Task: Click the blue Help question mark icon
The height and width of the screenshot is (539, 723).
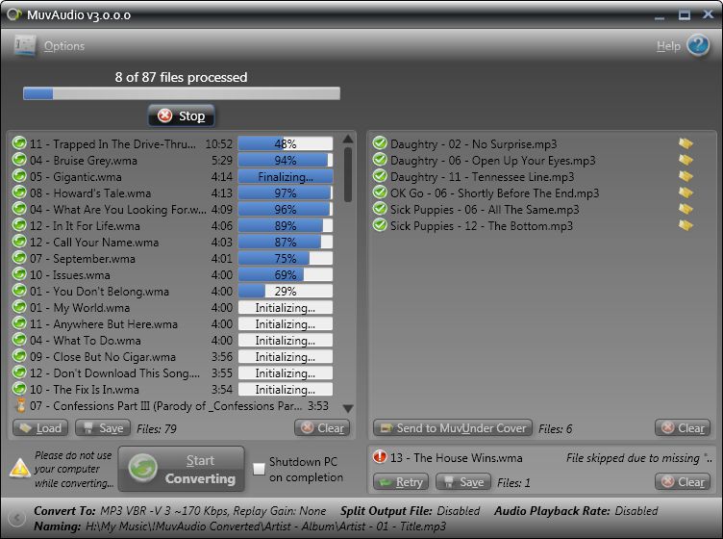Action: (698, 45)
